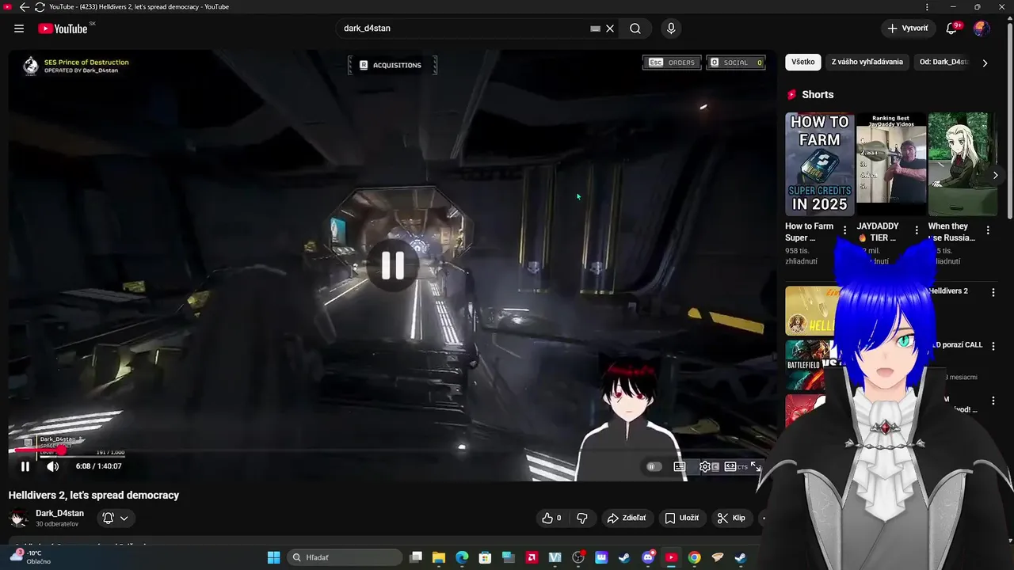
Task: Toggle the autoplay switch in the player
Action: pyautogui.click(x=653, y=466)
